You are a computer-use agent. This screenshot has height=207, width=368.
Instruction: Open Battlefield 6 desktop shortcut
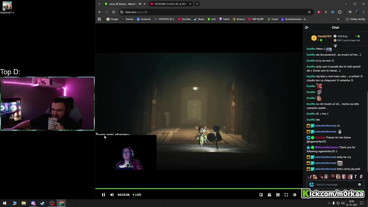pyautogui.click(x=7, y=8)
